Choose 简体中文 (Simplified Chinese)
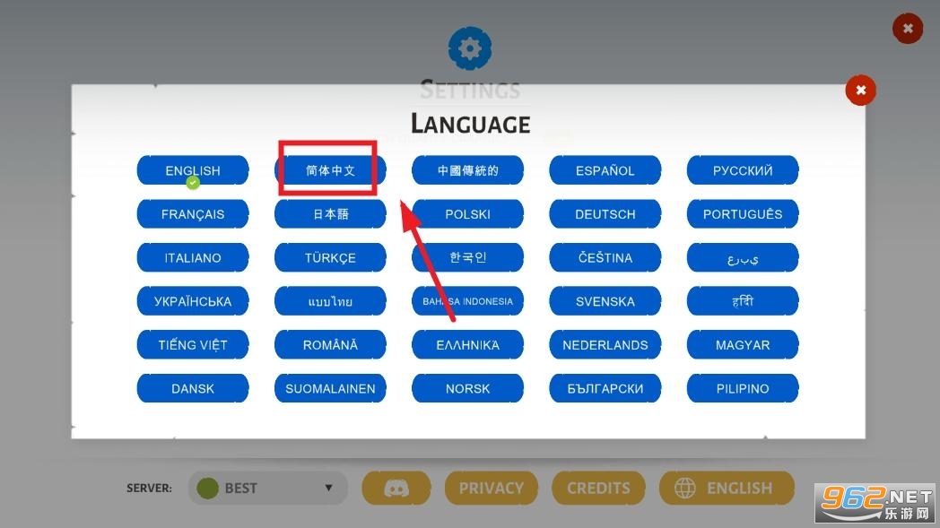Image resolution: width=940 pixels, height=528 pixels. click(330, 171)
